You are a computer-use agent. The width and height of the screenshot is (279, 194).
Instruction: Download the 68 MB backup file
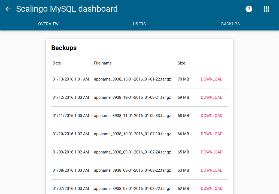click(211, 116)
